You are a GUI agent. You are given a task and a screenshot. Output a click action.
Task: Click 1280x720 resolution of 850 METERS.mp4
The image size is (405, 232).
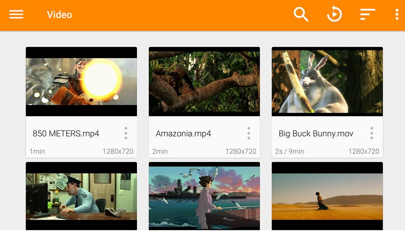point(118,151)
